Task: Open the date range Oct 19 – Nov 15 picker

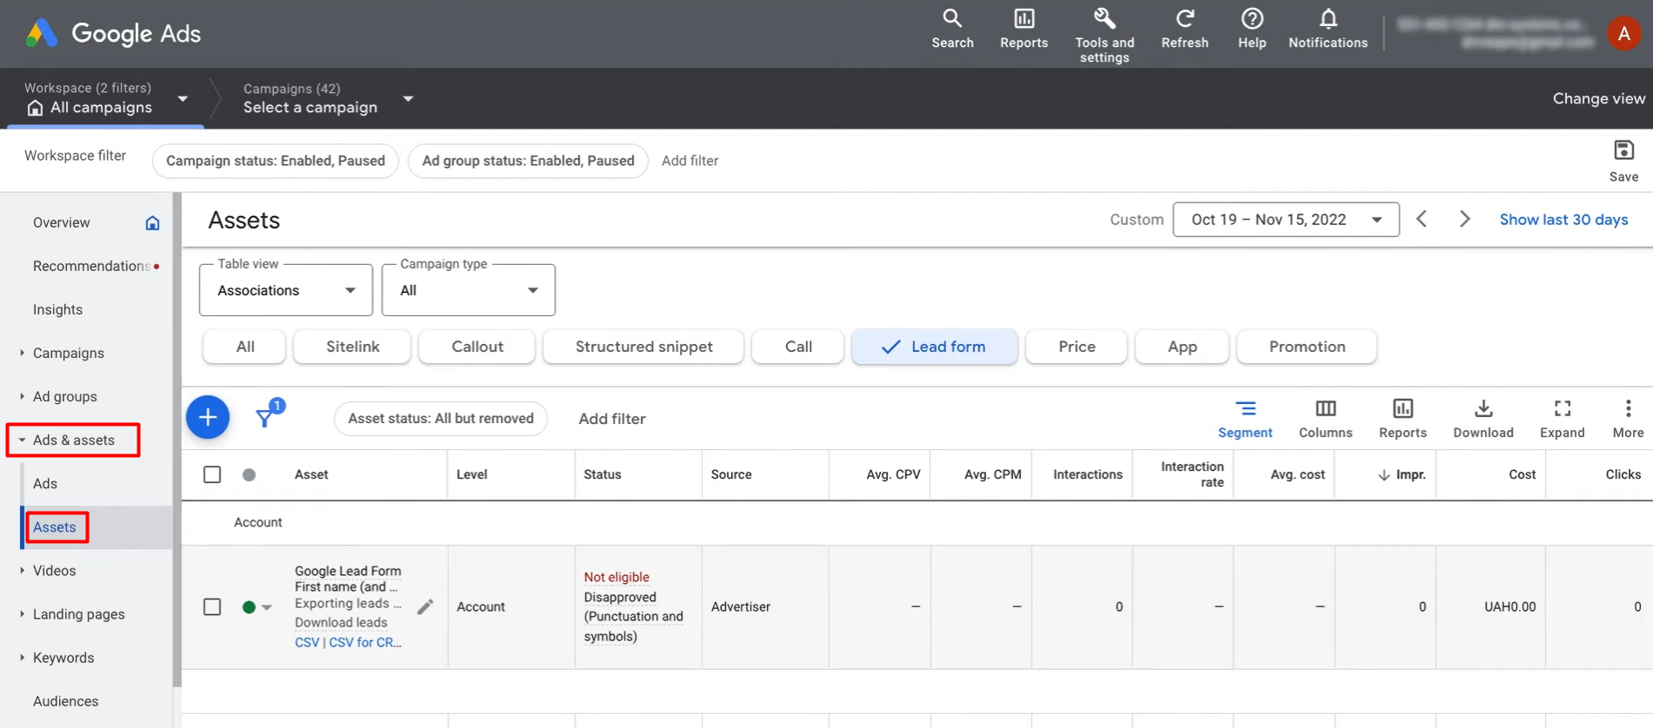Action: [x=1285, y=220]
